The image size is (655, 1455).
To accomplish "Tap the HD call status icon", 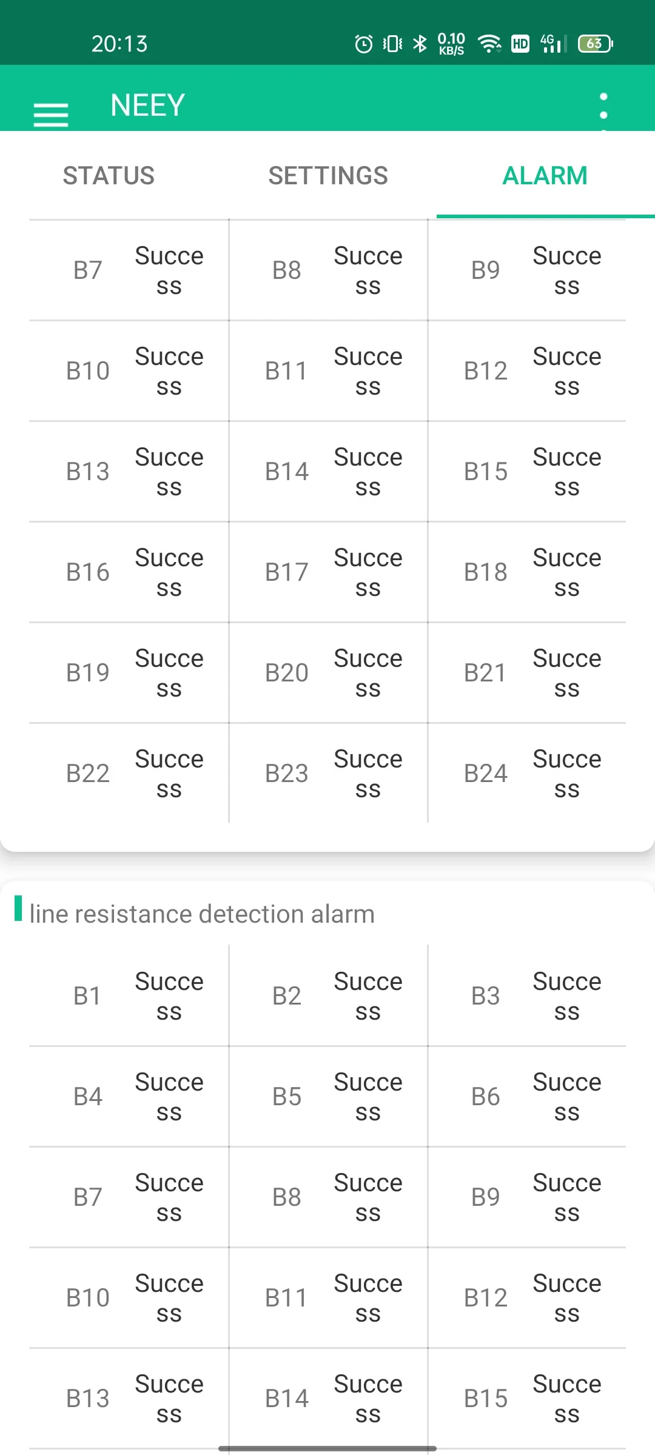I will pos(520,44).
